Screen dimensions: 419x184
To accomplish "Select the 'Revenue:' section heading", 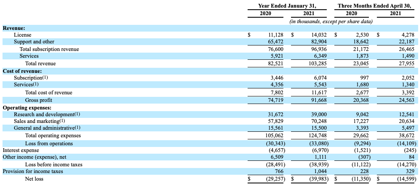I will click(14, 28).
